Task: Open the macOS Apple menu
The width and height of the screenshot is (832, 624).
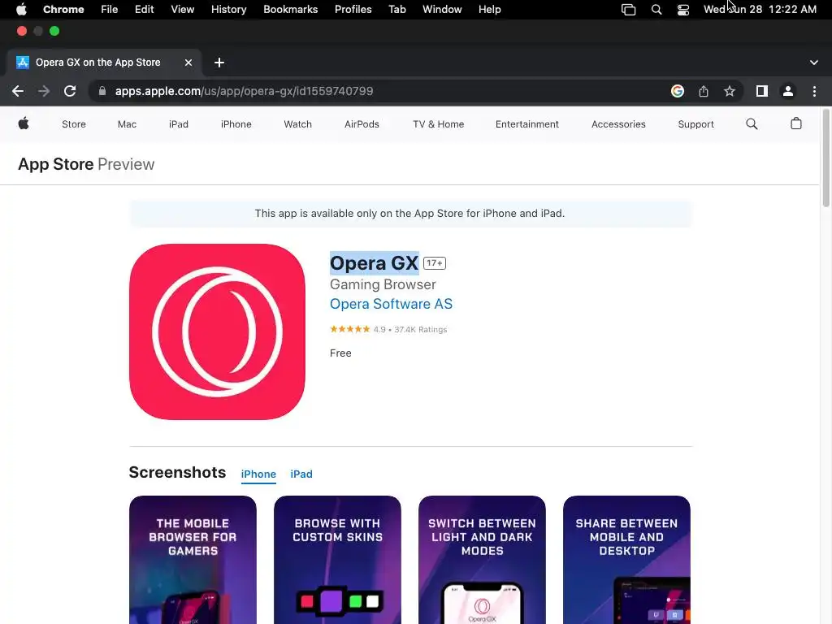Action: tap(21, 10)
